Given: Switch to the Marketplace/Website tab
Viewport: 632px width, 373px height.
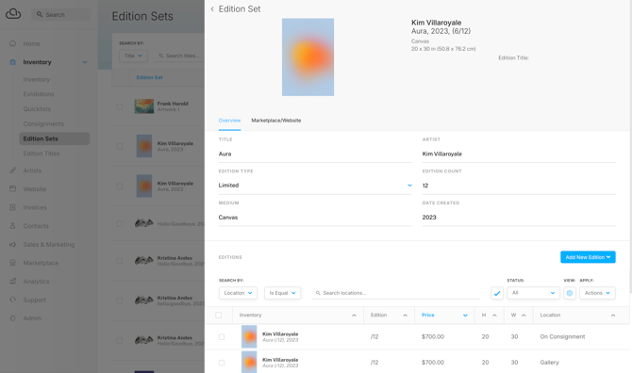Looking at the screenshot, I should tap(276, 121).
